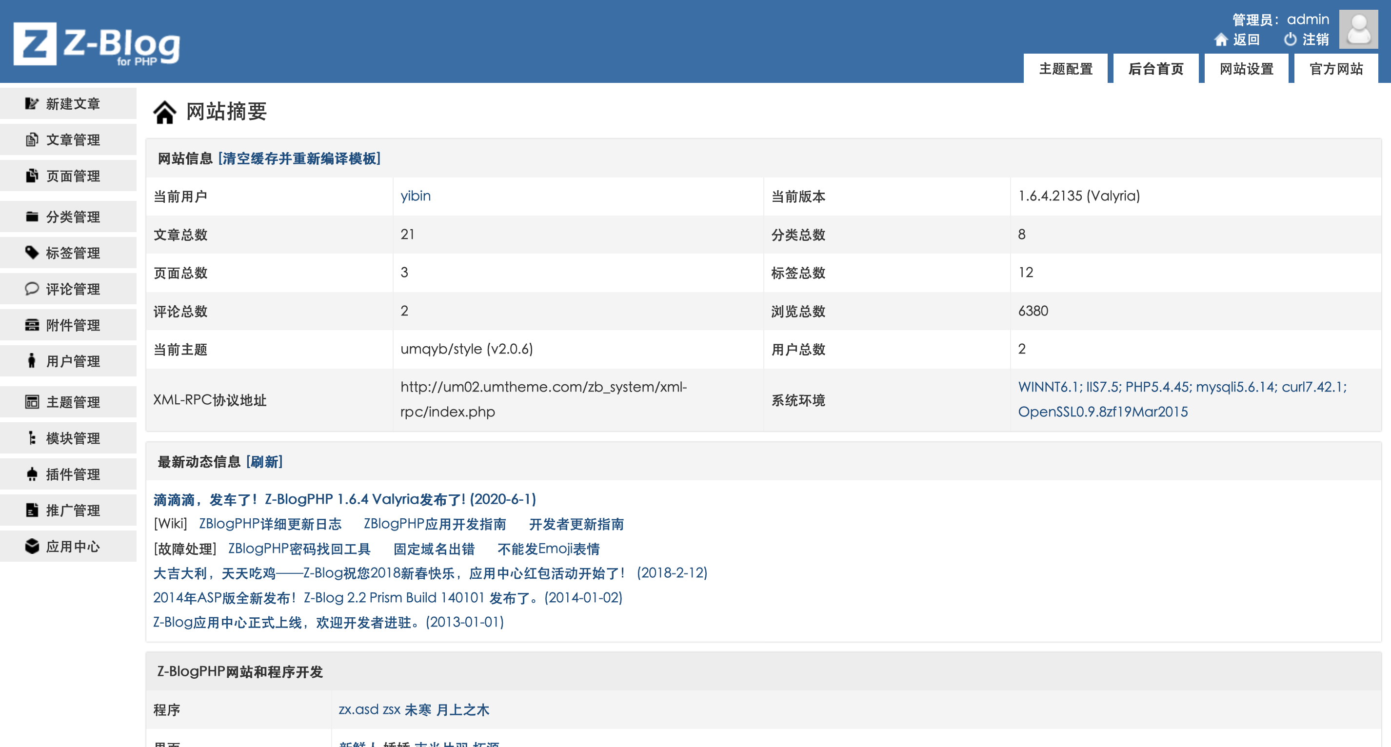Click the theme value umqyb/style (v2.0.6)
The image size is (1391, 747).
coord(467,349)
